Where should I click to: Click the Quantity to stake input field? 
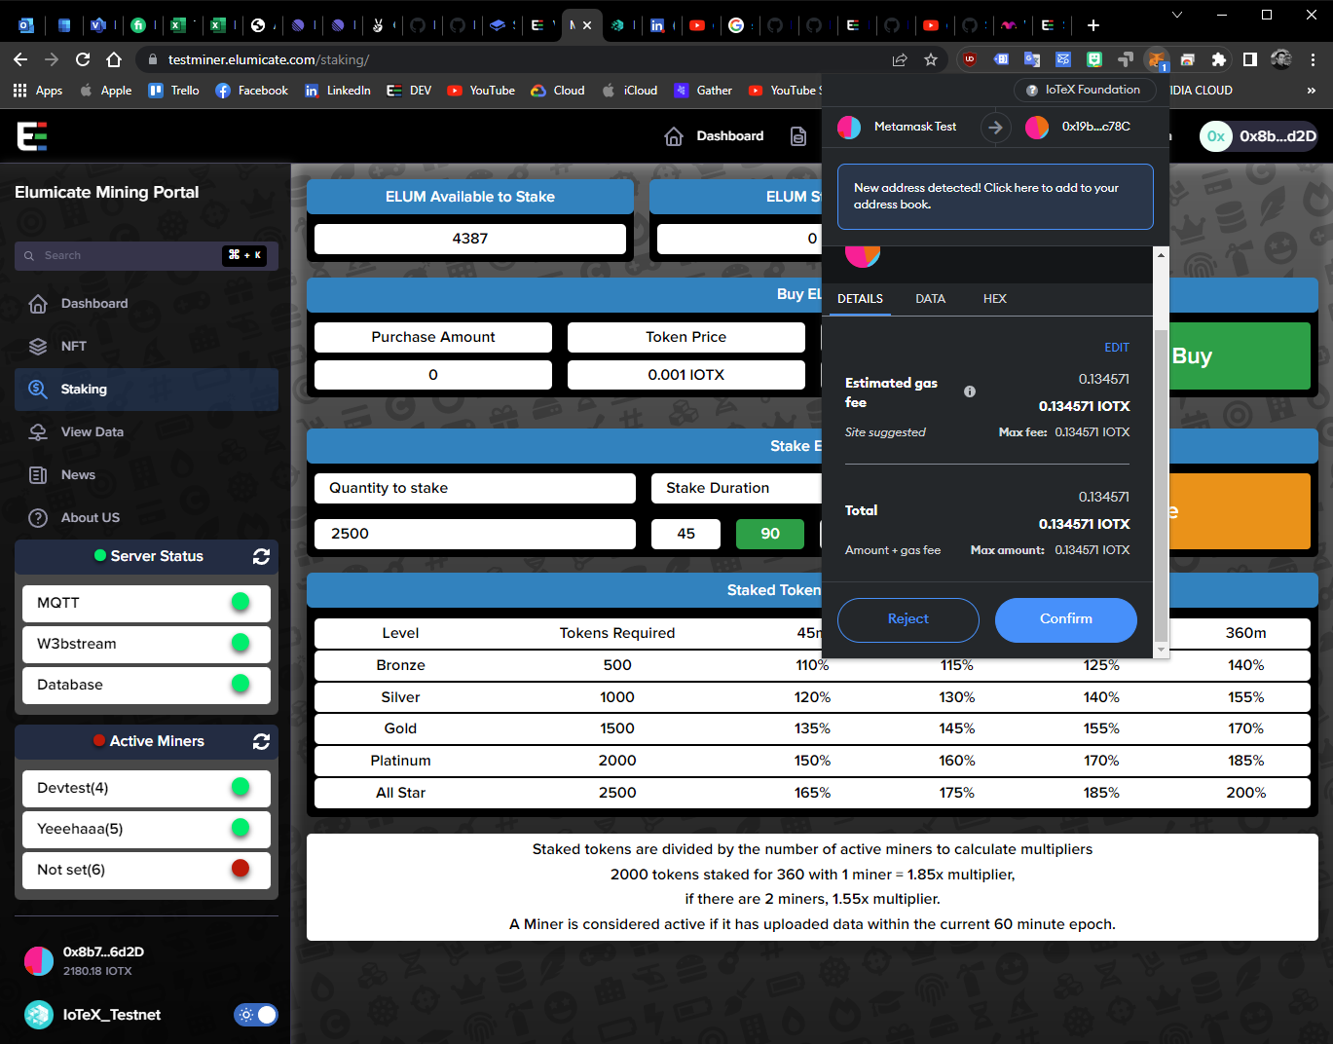pyautogui.click(x=474, y=534)
